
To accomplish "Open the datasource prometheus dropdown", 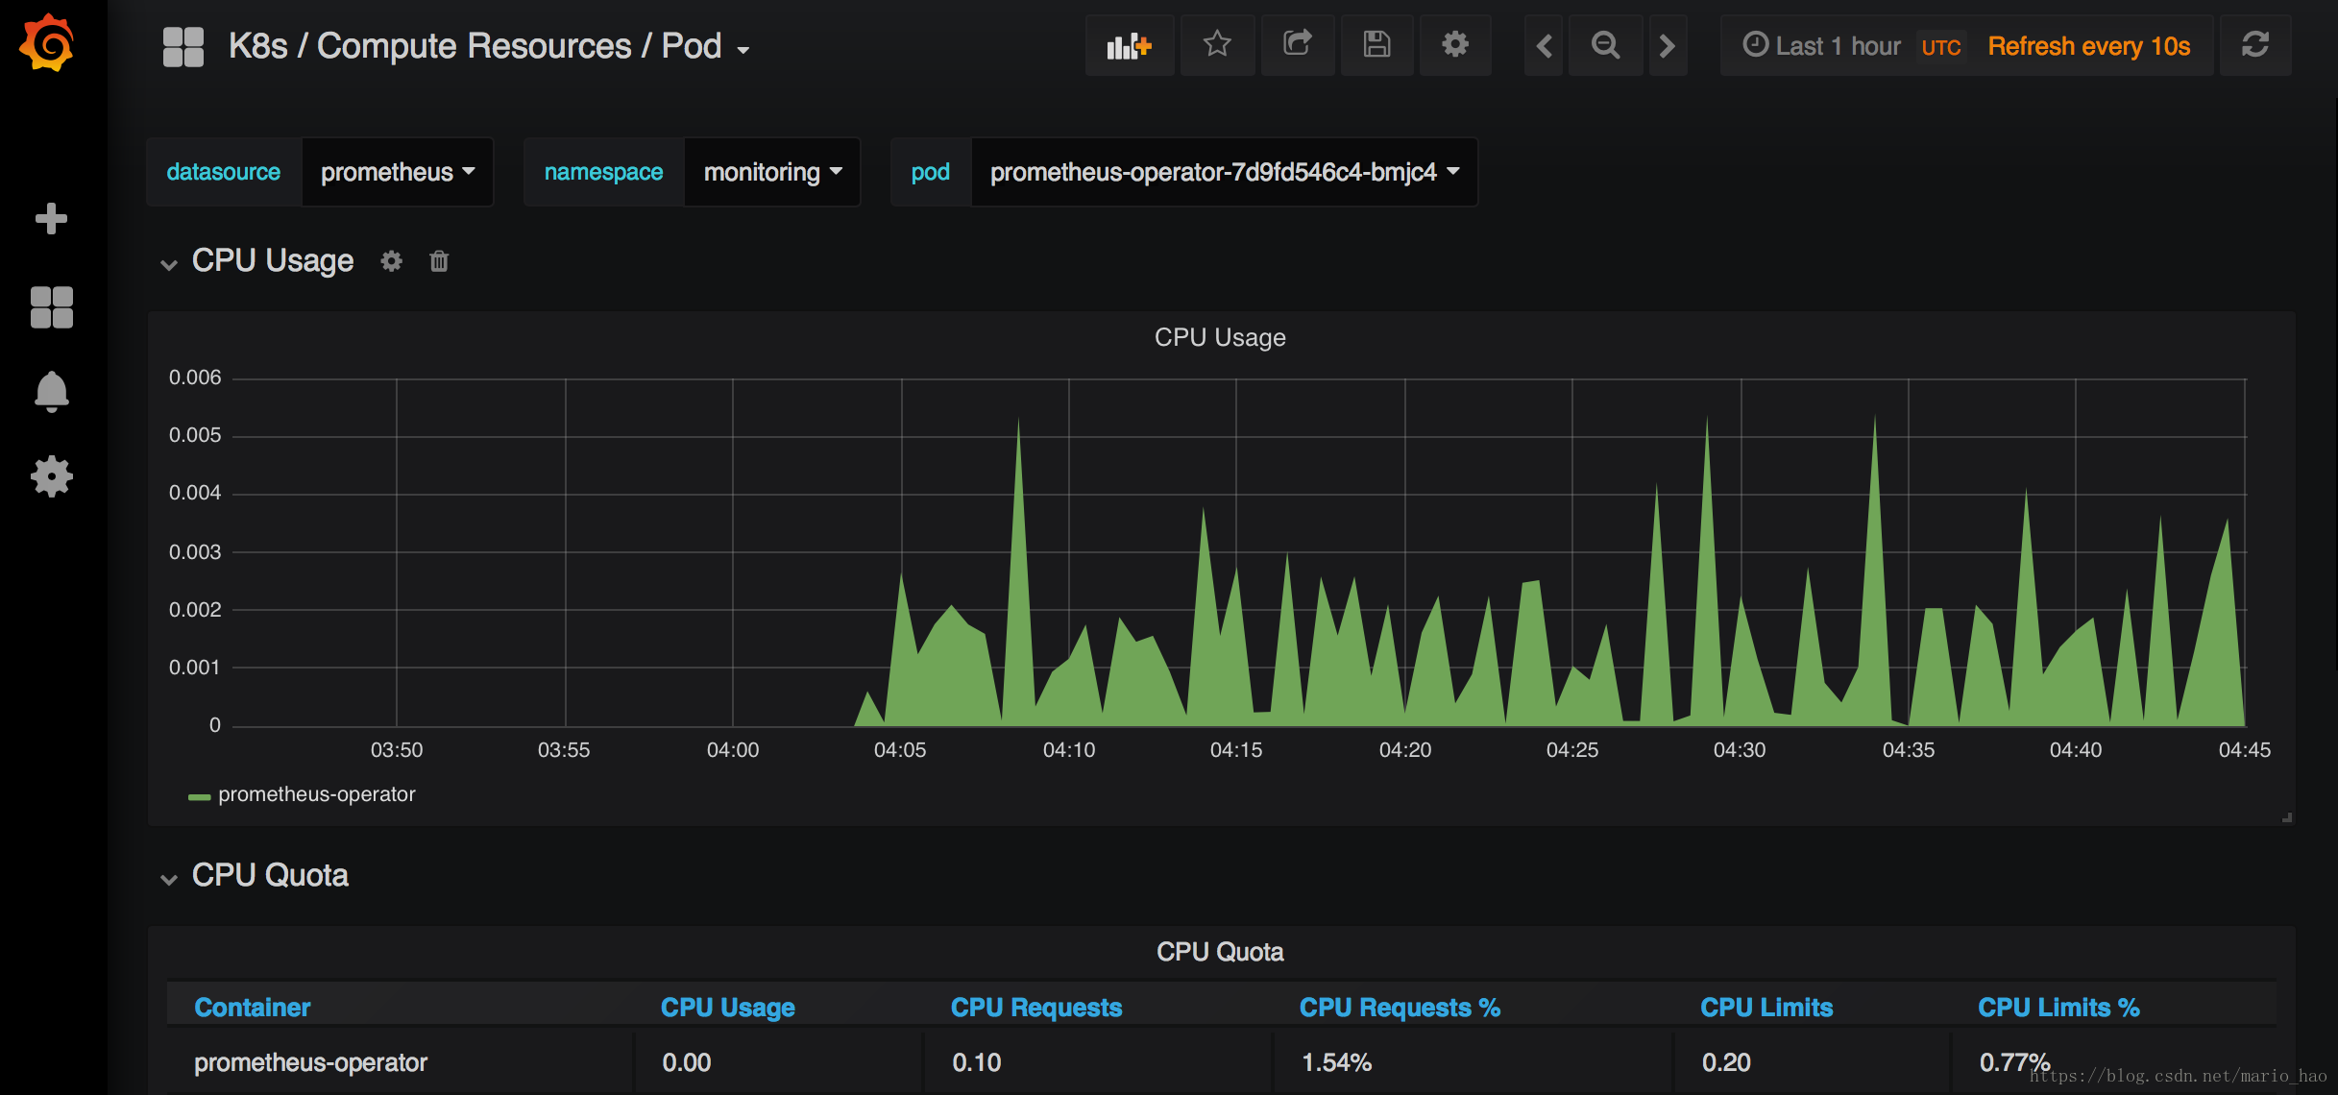I will tap(398, 172).
